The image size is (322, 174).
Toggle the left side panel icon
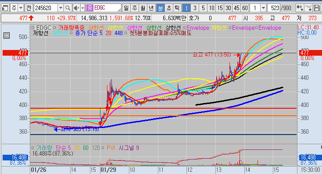coord(5,8)
